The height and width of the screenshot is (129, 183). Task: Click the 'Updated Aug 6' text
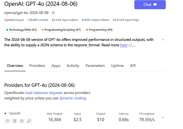(x=14, y=20)
